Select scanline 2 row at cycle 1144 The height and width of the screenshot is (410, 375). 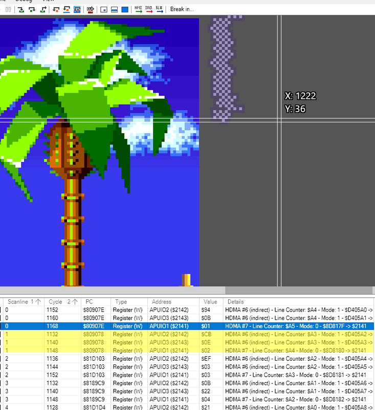(x=187, y=367)
